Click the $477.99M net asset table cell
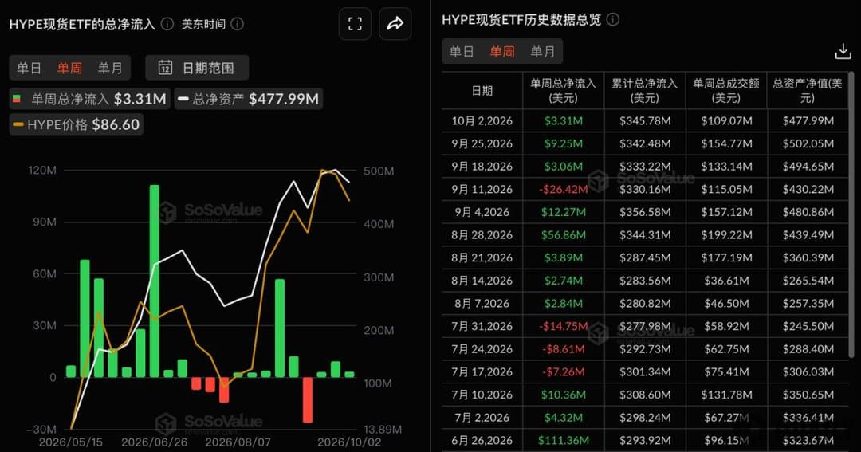 (x=807, y=121)
